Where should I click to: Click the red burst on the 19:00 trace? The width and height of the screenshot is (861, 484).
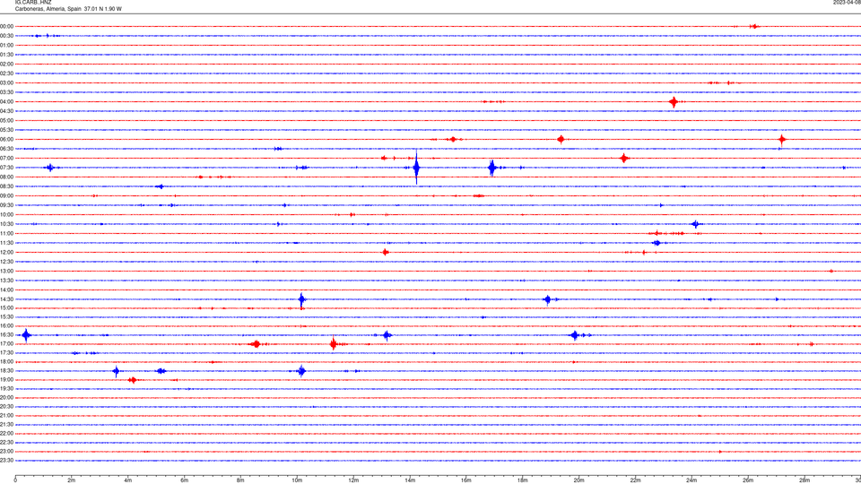tap(133, 380)
